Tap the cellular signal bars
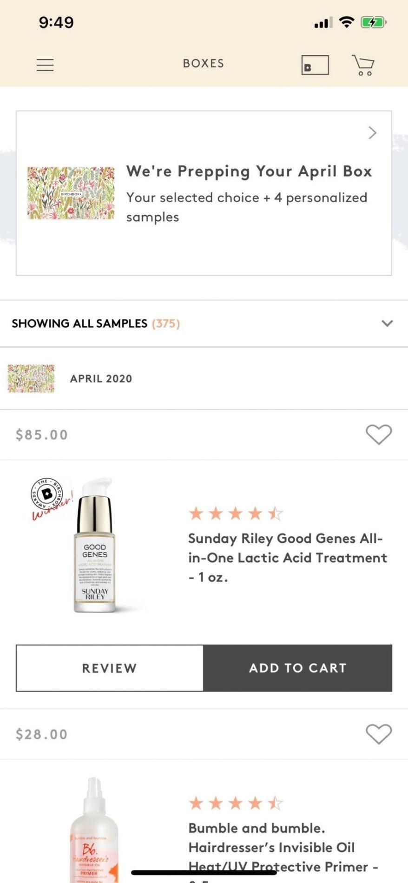Viewport: 408px width, 883px height. click(323, 22)
